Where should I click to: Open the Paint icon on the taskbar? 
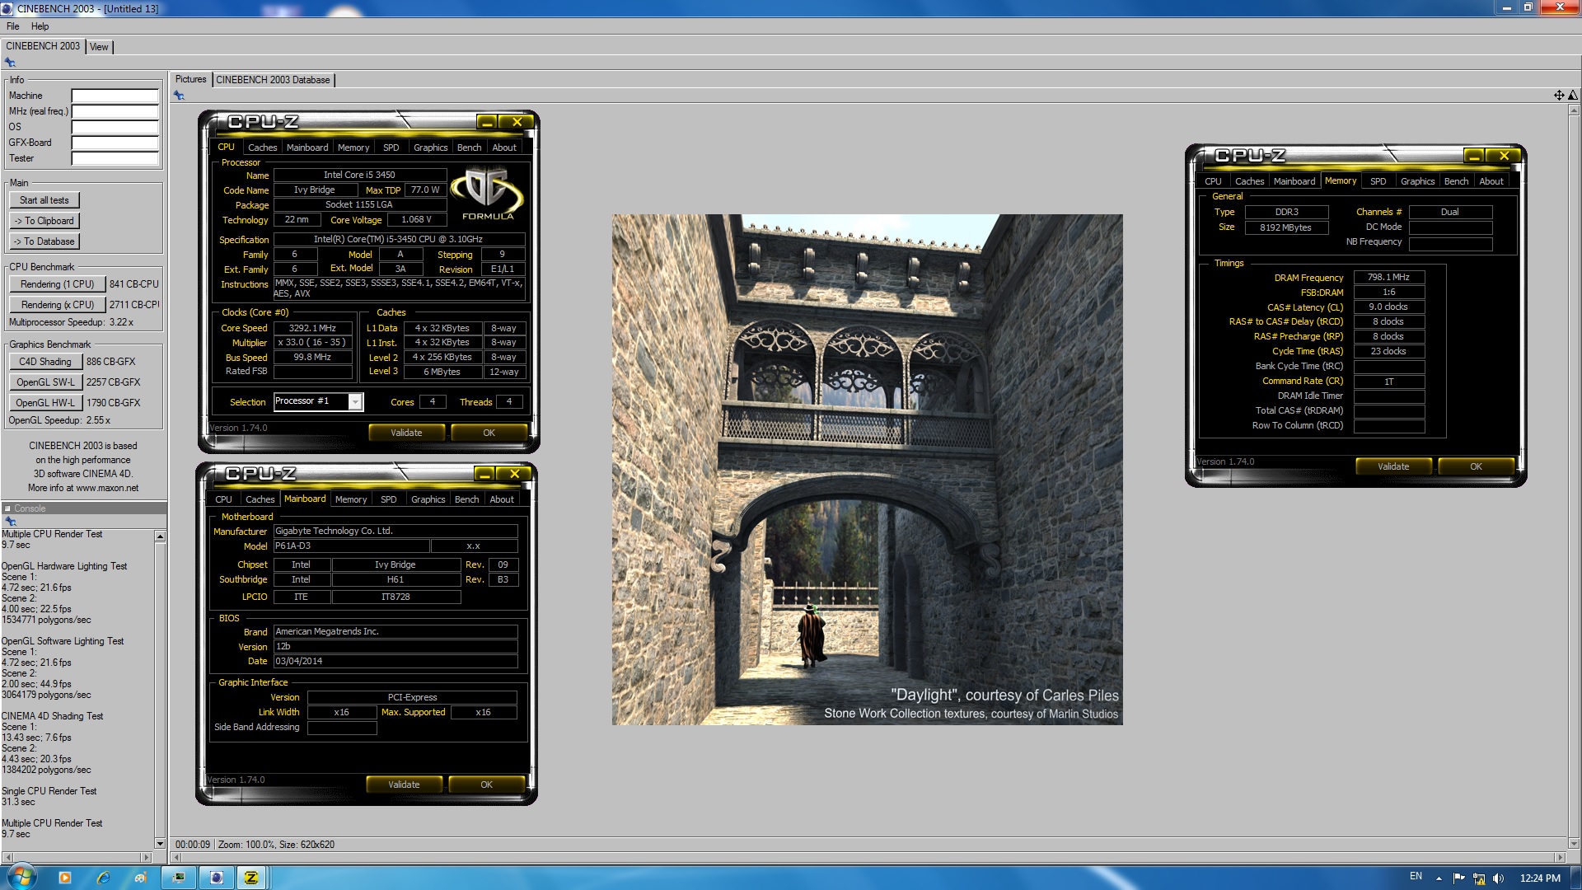pos(141,878)
